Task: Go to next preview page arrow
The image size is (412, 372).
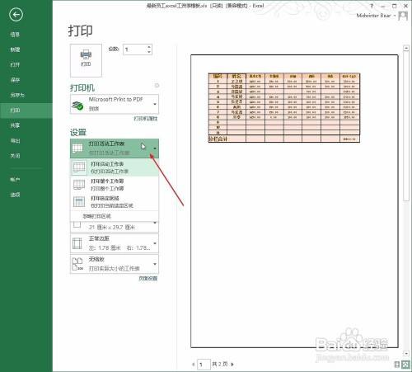Action: [232, 365]
